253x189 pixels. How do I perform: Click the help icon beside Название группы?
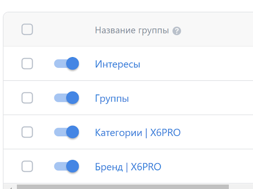[176, 31]
